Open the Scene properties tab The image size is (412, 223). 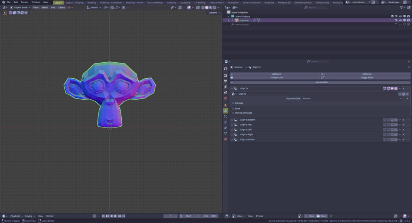click(225, 93)
